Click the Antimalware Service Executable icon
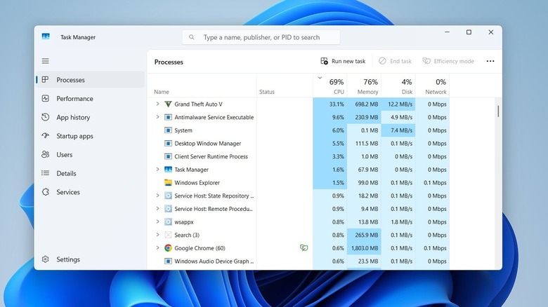 (168, 117)
